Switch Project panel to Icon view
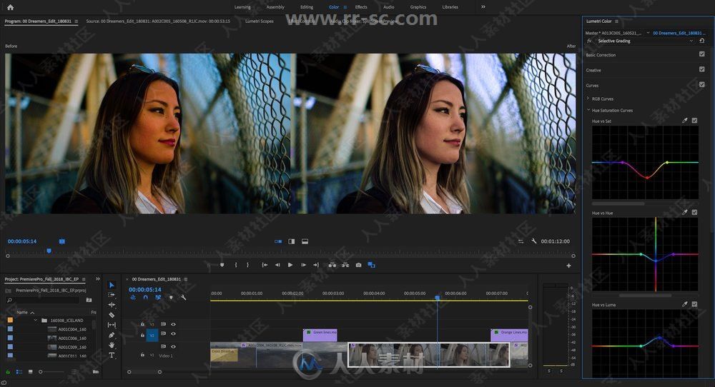The width and height of the screenshot is (715, 387). pyautogui.click(x=30, y=372)
